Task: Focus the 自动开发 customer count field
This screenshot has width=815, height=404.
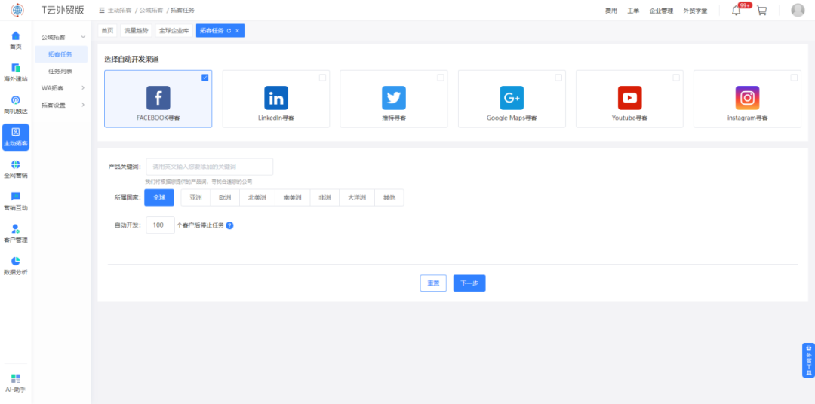Action: pyautogui.click(x=161, y=225)
